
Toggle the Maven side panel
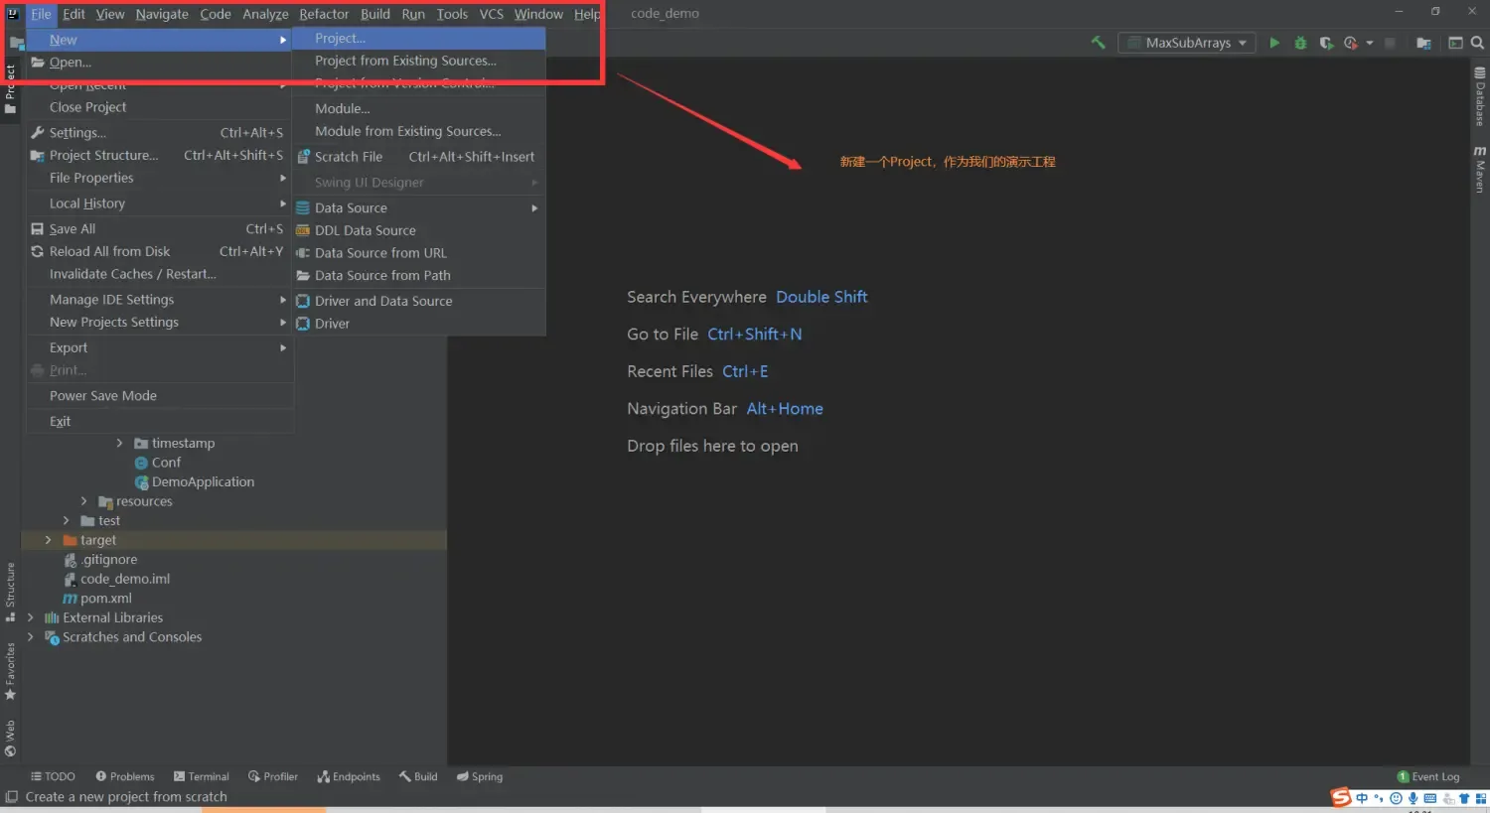coord(1479,169)
